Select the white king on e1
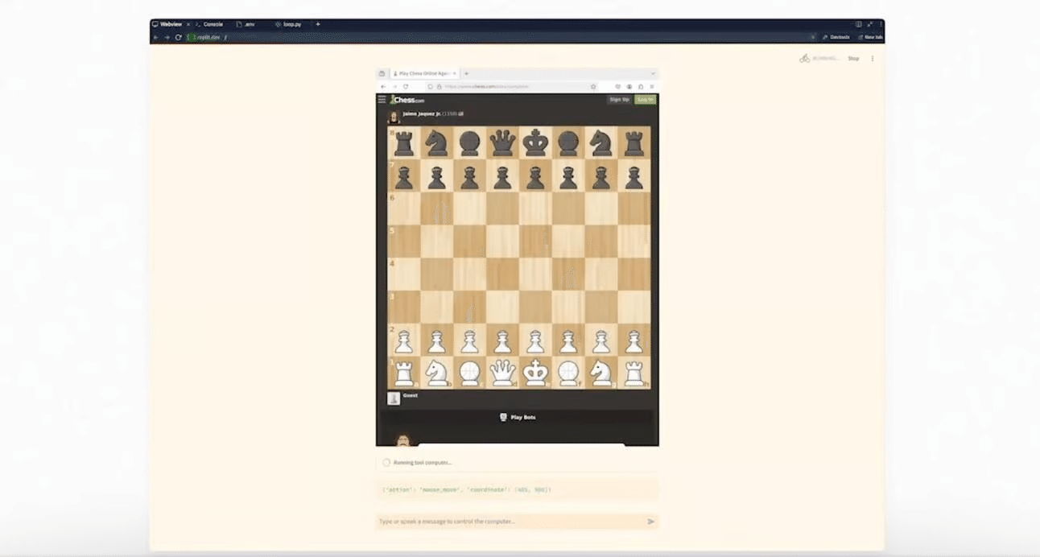This screenshot has height=557, width=1040. 535,373
